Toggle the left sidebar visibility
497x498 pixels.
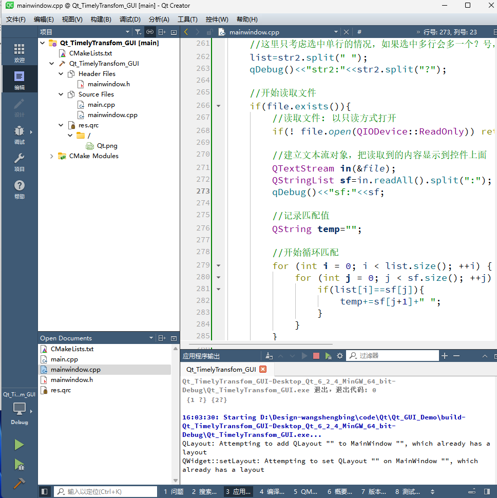pyautogui.click(x=45, y=492)
